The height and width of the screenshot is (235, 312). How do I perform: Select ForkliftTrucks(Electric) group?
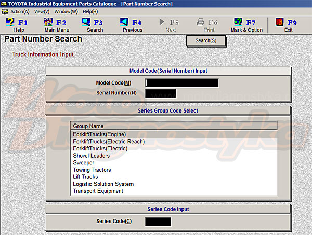click(x=174, y=149)
